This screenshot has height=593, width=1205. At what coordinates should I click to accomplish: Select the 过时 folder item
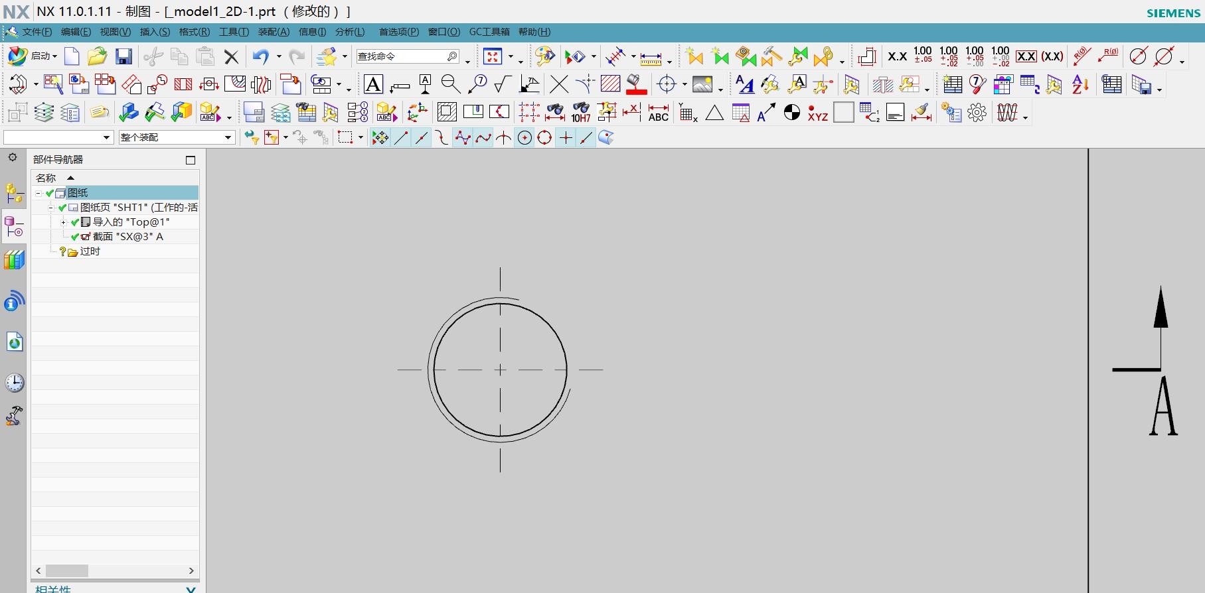click(x=90, y=251)
